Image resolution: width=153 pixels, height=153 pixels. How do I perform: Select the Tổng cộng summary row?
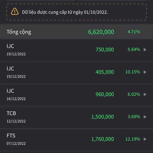pos(76,32)
